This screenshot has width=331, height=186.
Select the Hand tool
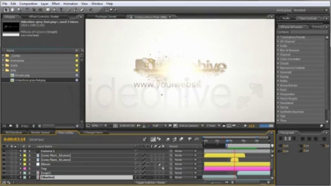pos(12,10)
